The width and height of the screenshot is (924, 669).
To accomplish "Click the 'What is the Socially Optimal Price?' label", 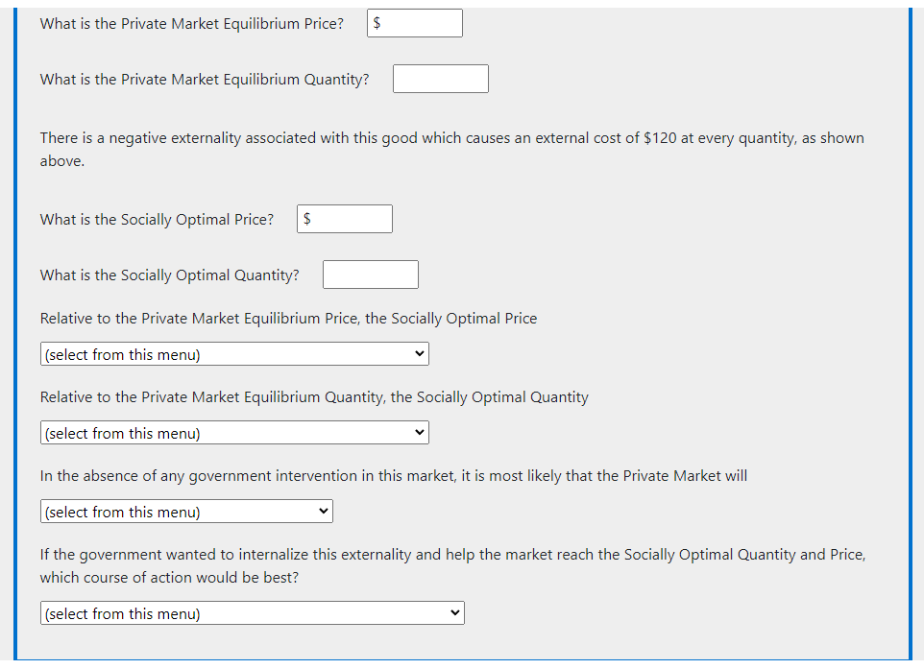I will pyautogui.click(x=157, y=220).
